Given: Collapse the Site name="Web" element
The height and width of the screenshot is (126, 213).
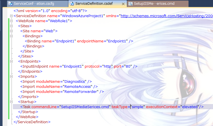Looking at the screenshot, I should click(x=12, y=31).
